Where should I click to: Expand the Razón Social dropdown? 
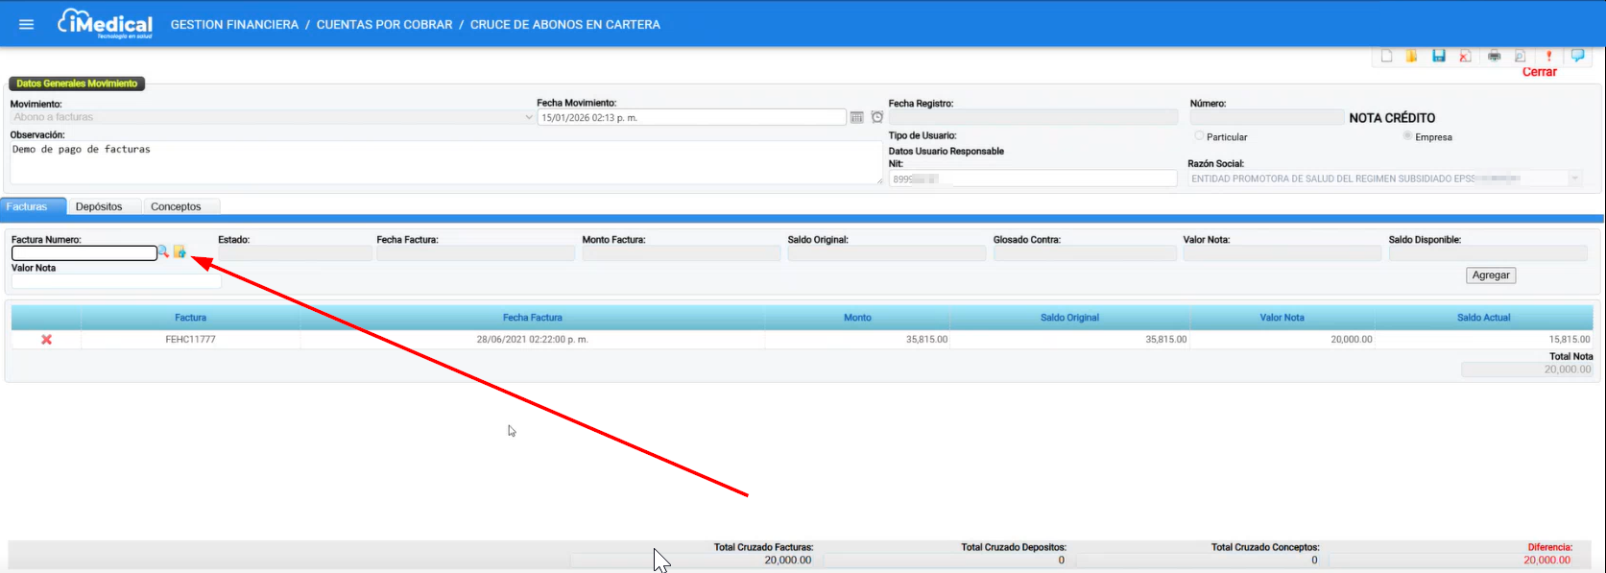1574,179
